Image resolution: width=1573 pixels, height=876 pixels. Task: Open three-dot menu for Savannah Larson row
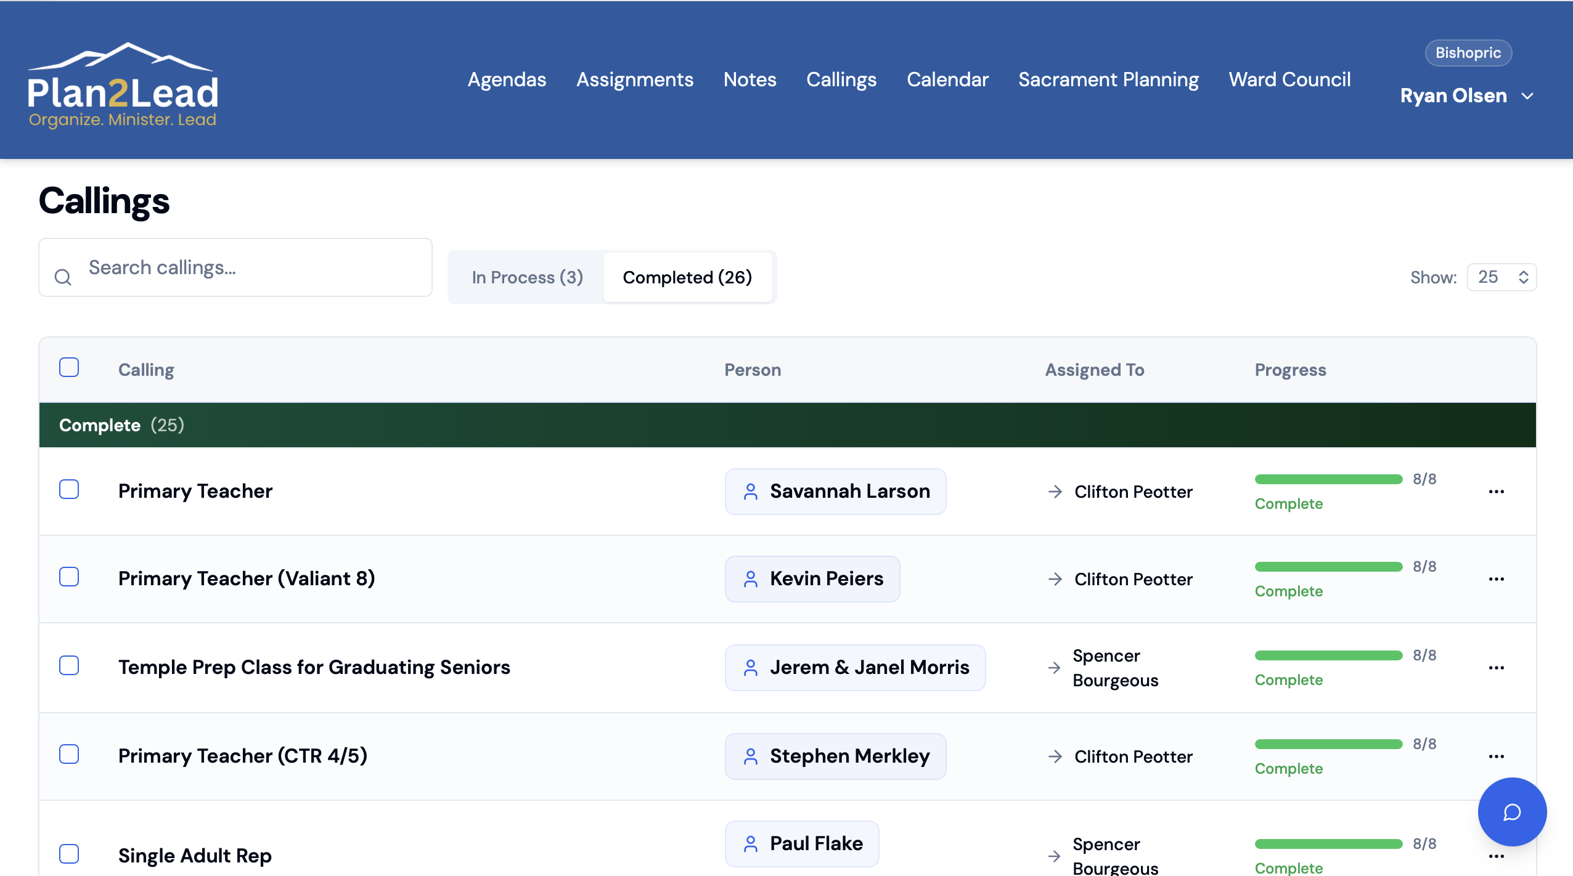(1496, 492)
